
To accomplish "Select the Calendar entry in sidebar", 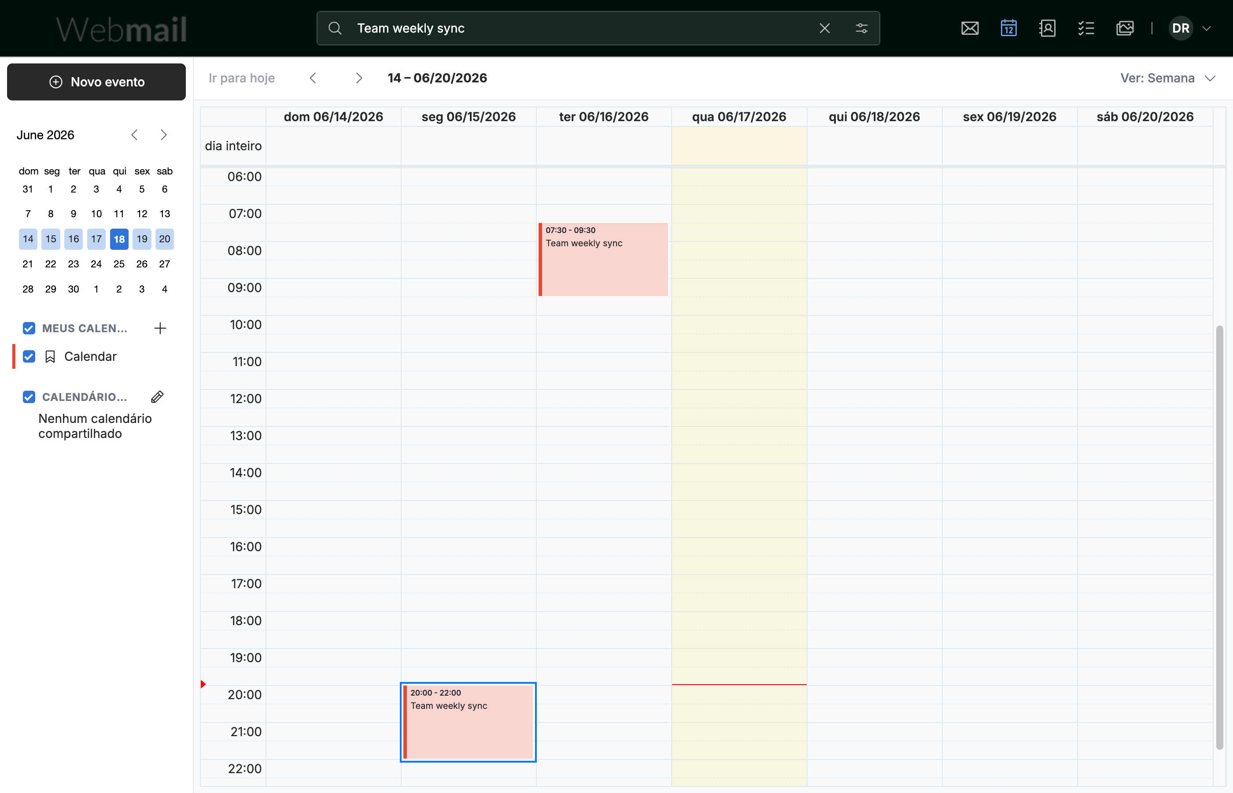I will tap(91, 356).
